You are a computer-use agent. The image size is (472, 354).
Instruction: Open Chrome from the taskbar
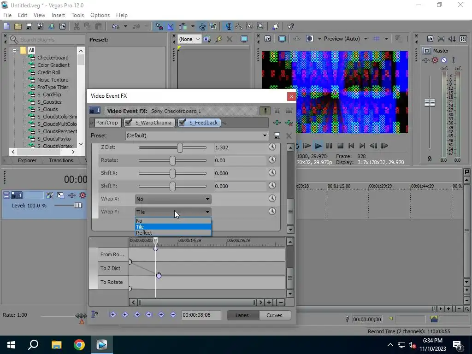click(79, 345)
